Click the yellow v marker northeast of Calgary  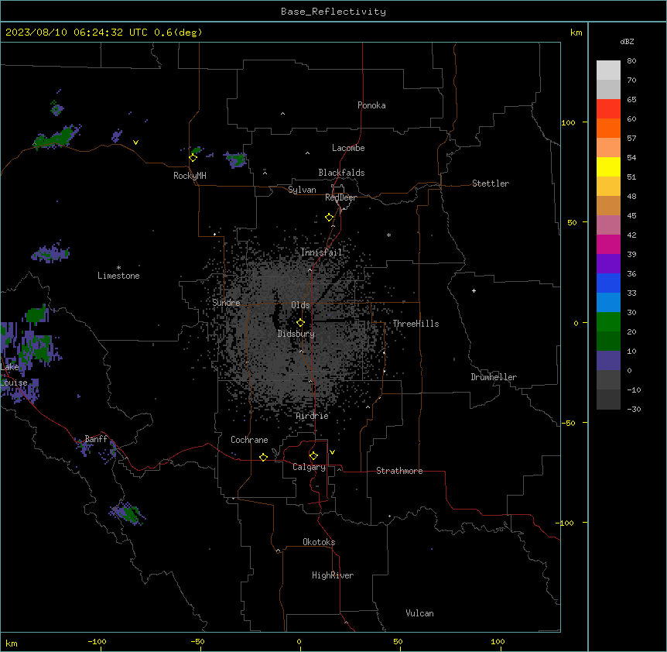point(332,452)
